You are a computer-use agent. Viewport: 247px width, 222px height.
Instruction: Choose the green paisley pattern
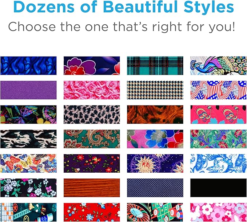[x=92, y=139]
